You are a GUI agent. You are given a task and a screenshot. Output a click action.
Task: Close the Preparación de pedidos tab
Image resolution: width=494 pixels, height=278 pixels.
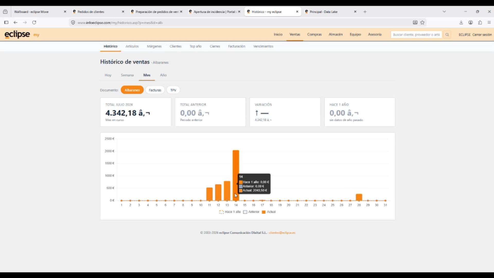click(181, 12)
